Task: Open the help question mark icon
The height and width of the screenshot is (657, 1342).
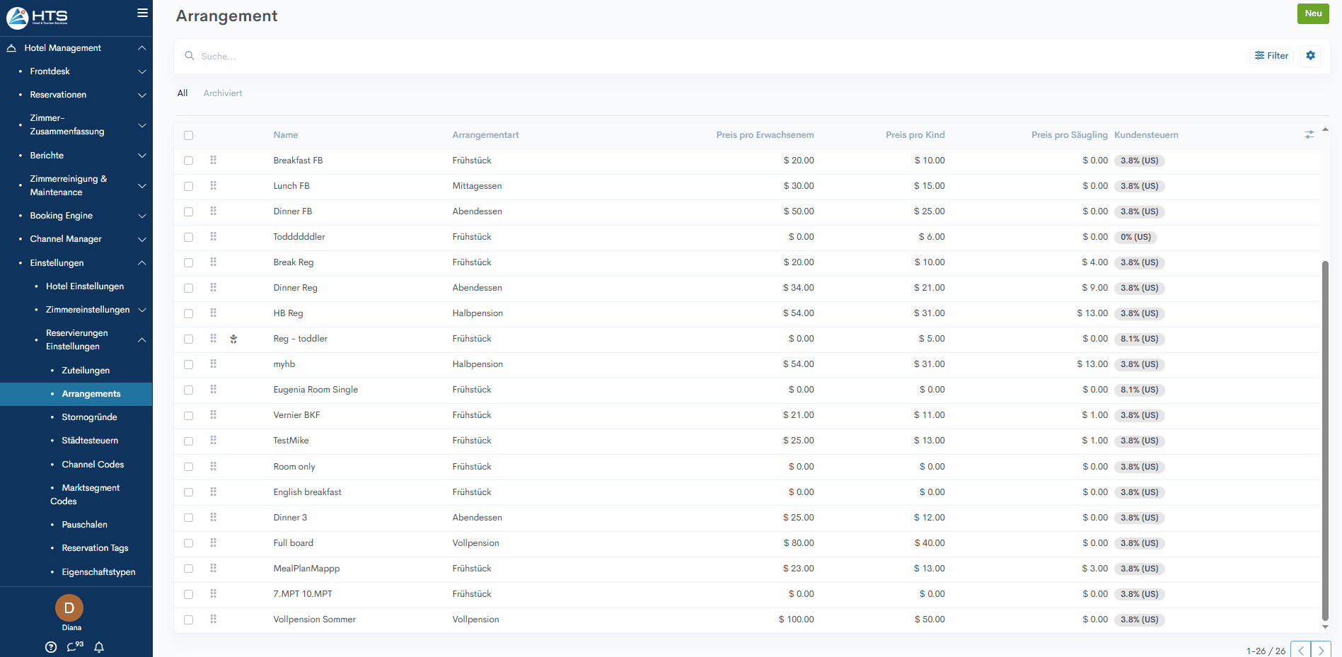Action: pyautogui.click(x=51, y=647)
